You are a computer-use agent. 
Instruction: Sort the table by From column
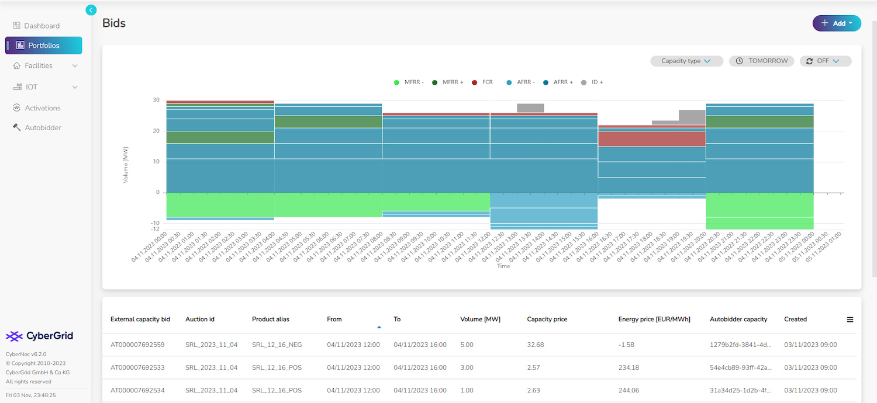click(x=334, y=319)
